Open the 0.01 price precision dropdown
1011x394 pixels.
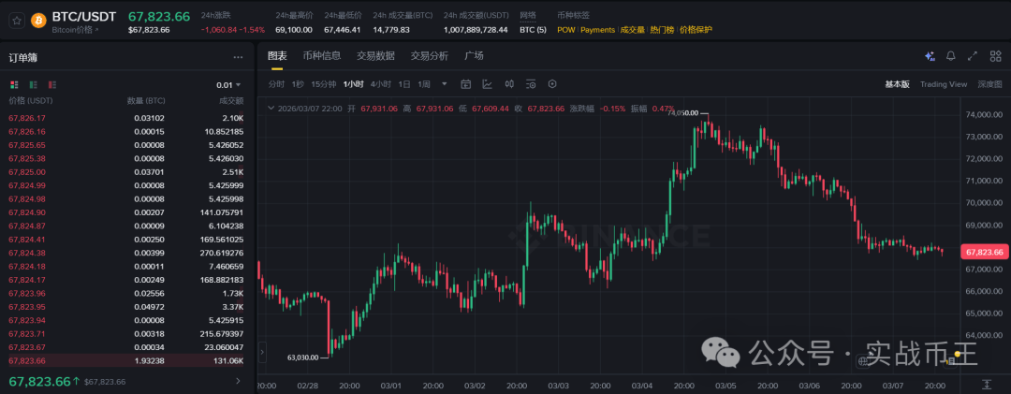pos(228,85)
